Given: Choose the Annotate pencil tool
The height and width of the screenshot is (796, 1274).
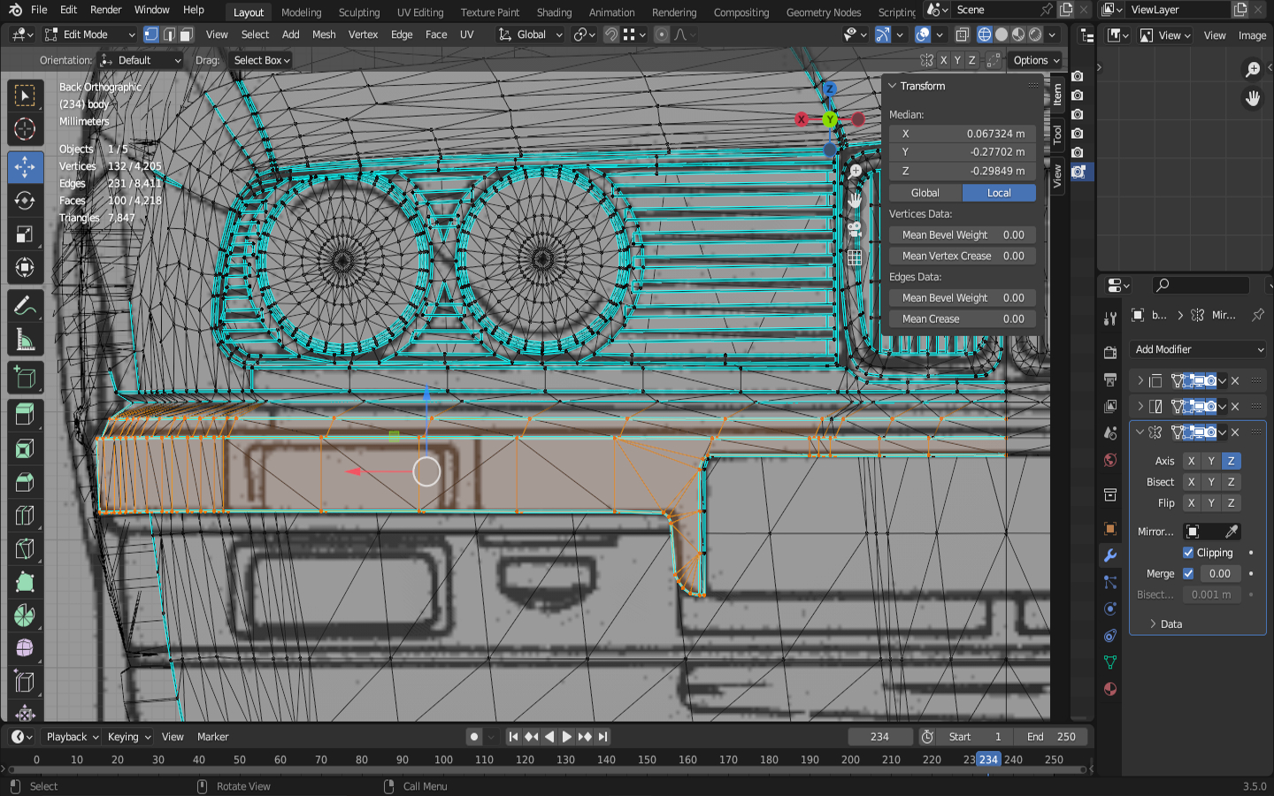Looking at the screenshot, I should [x=25, y=306].
